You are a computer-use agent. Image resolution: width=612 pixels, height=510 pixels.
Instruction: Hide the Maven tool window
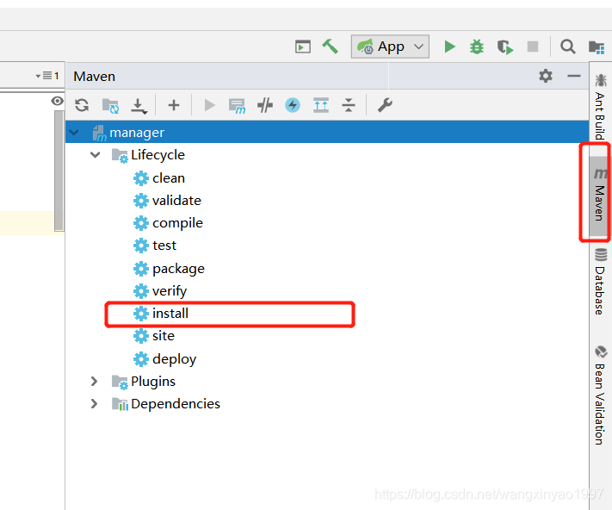(574, 76)
